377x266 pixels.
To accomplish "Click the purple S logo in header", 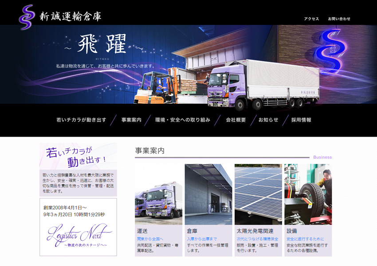I will pos(27,17).
